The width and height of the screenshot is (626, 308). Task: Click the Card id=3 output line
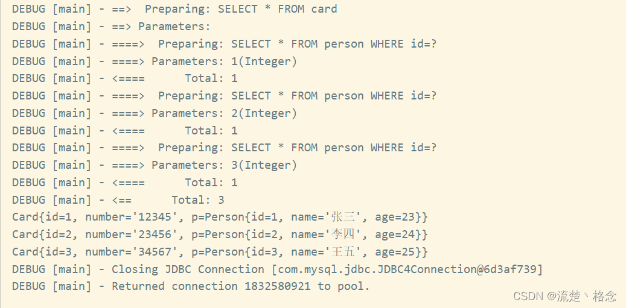pyautogui.click(x=220, y=252)
